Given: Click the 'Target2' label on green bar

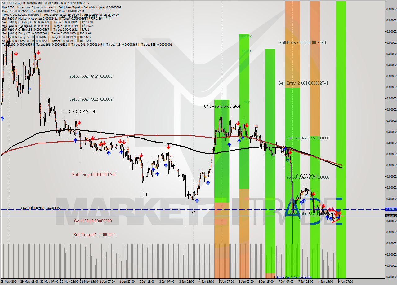Looking at the screenshot, I should point(245,36).
